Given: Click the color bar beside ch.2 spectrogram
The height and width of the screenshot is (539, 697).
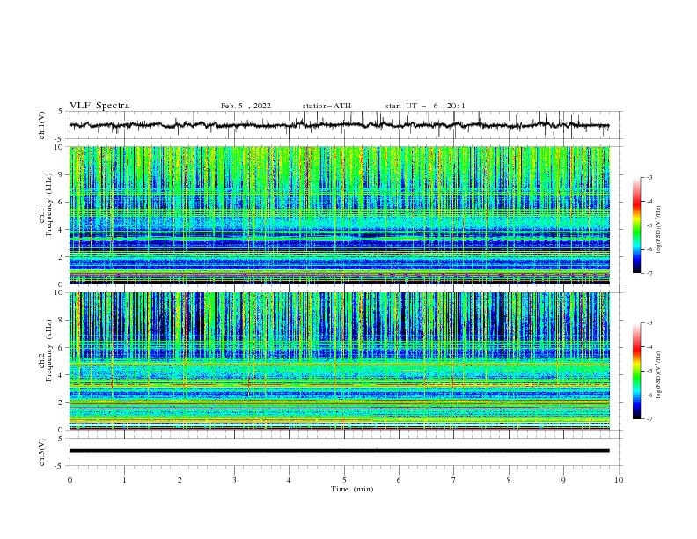Looking at the screenshot, I should pos(636,371).
